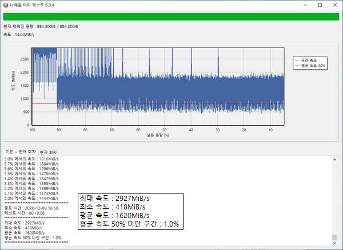The height and width of the screenshot is (250, 343).
Task: Close the Naraeon Dirty Test window
Action: click(335, 5)
